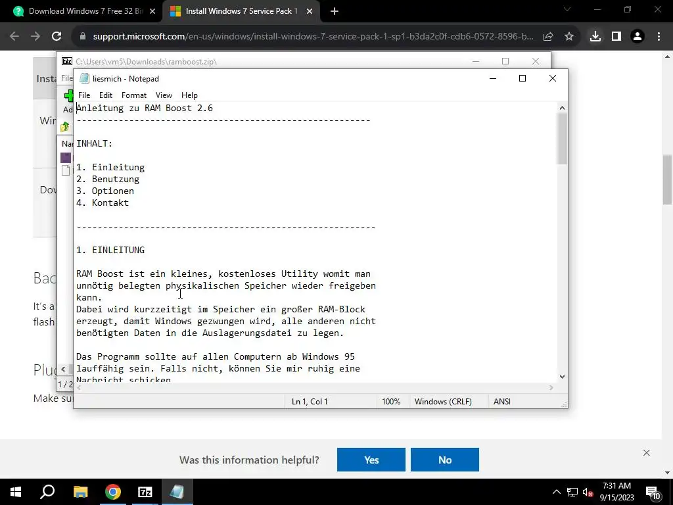673x505 pixels.
Task: Open the Notepad Format menu
Action: (134, 95)
